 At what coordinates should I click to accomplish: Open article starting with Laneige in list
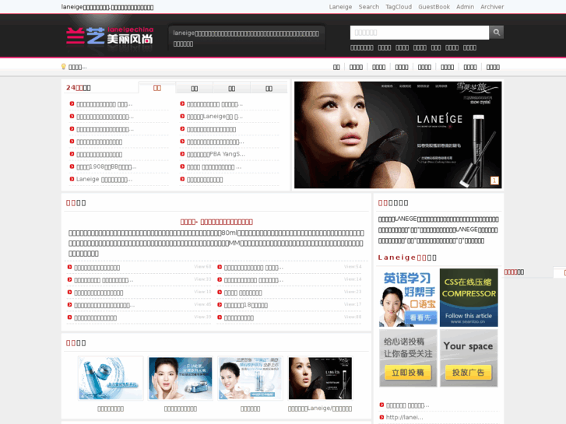(x=104, y=180)
